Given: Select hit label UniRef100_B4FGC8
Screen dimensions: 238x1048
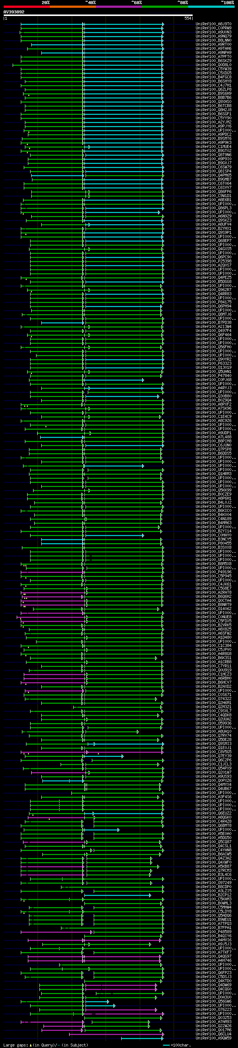Looking at the screenshot, I should coord(213,77).
